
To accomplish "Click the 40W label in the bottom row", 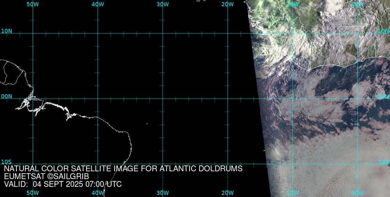I will pyautogui.click(x=97, y=193).
